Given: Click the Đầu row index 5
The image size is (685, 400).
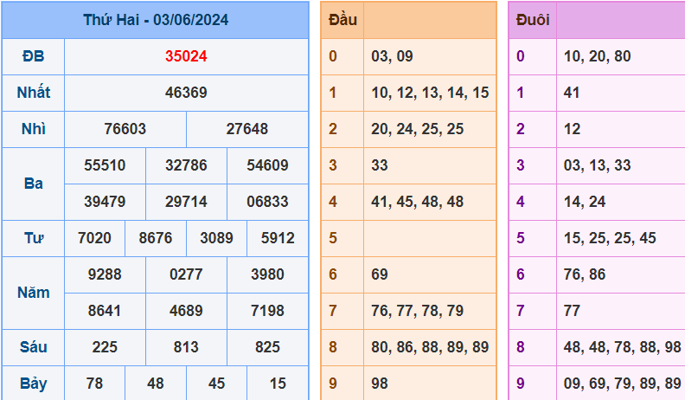Looking at the screenshot, I should point(333,238).
